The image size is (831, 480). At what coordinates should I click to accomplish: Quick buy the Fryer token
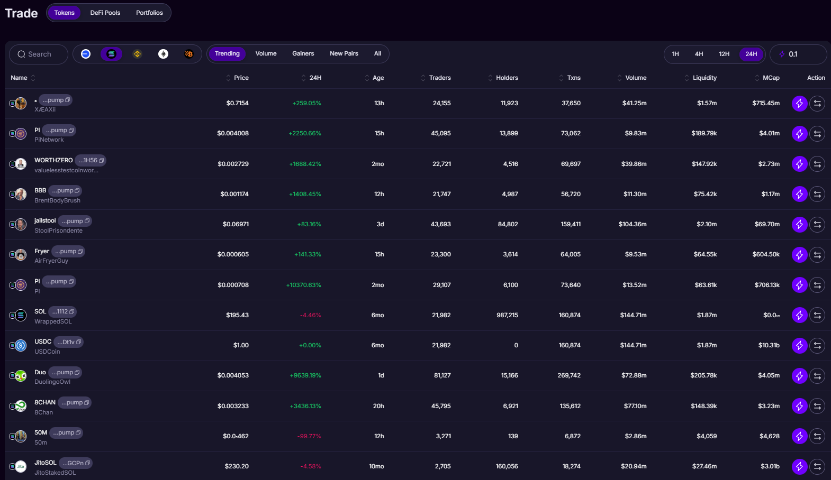pyautogui.click(x=799, y=255)
